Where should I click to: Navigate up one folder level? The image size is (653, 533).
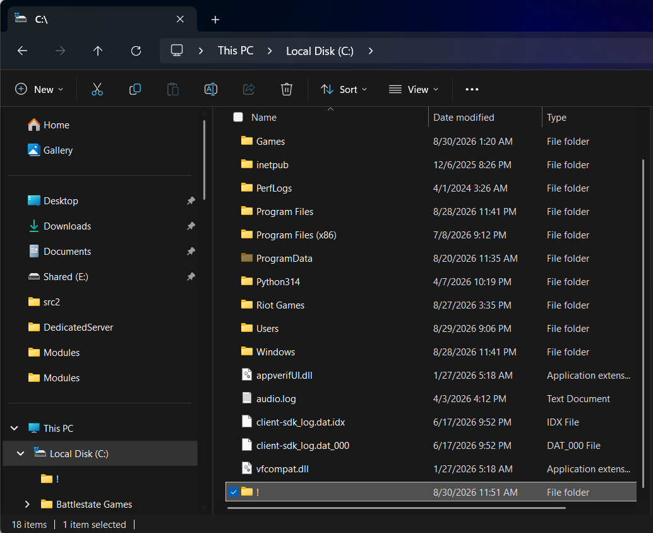98,51
